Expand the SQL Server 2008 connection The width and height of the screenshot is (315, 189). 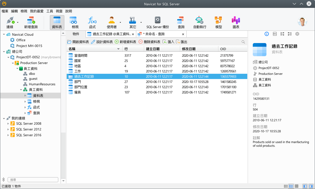point(8,124)
